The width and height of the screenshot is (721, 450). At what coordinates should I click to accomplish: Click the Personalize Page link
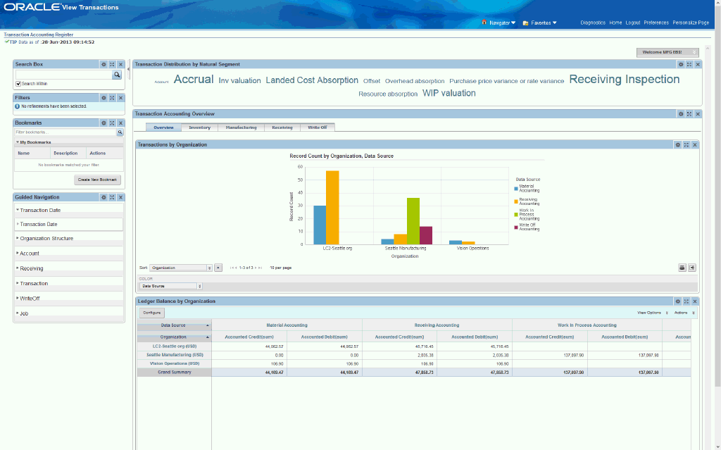(691, 23)
